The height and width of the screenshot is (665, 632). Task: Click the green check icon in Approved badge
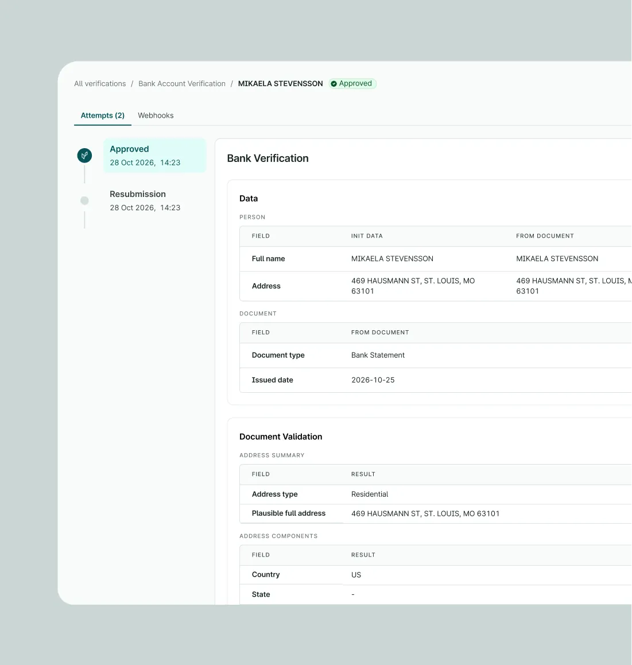click(x=334, y=84)
